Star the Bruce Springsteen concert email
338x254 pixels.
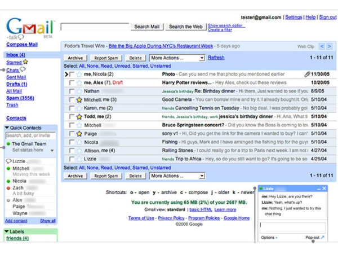(x=79, y=125)
